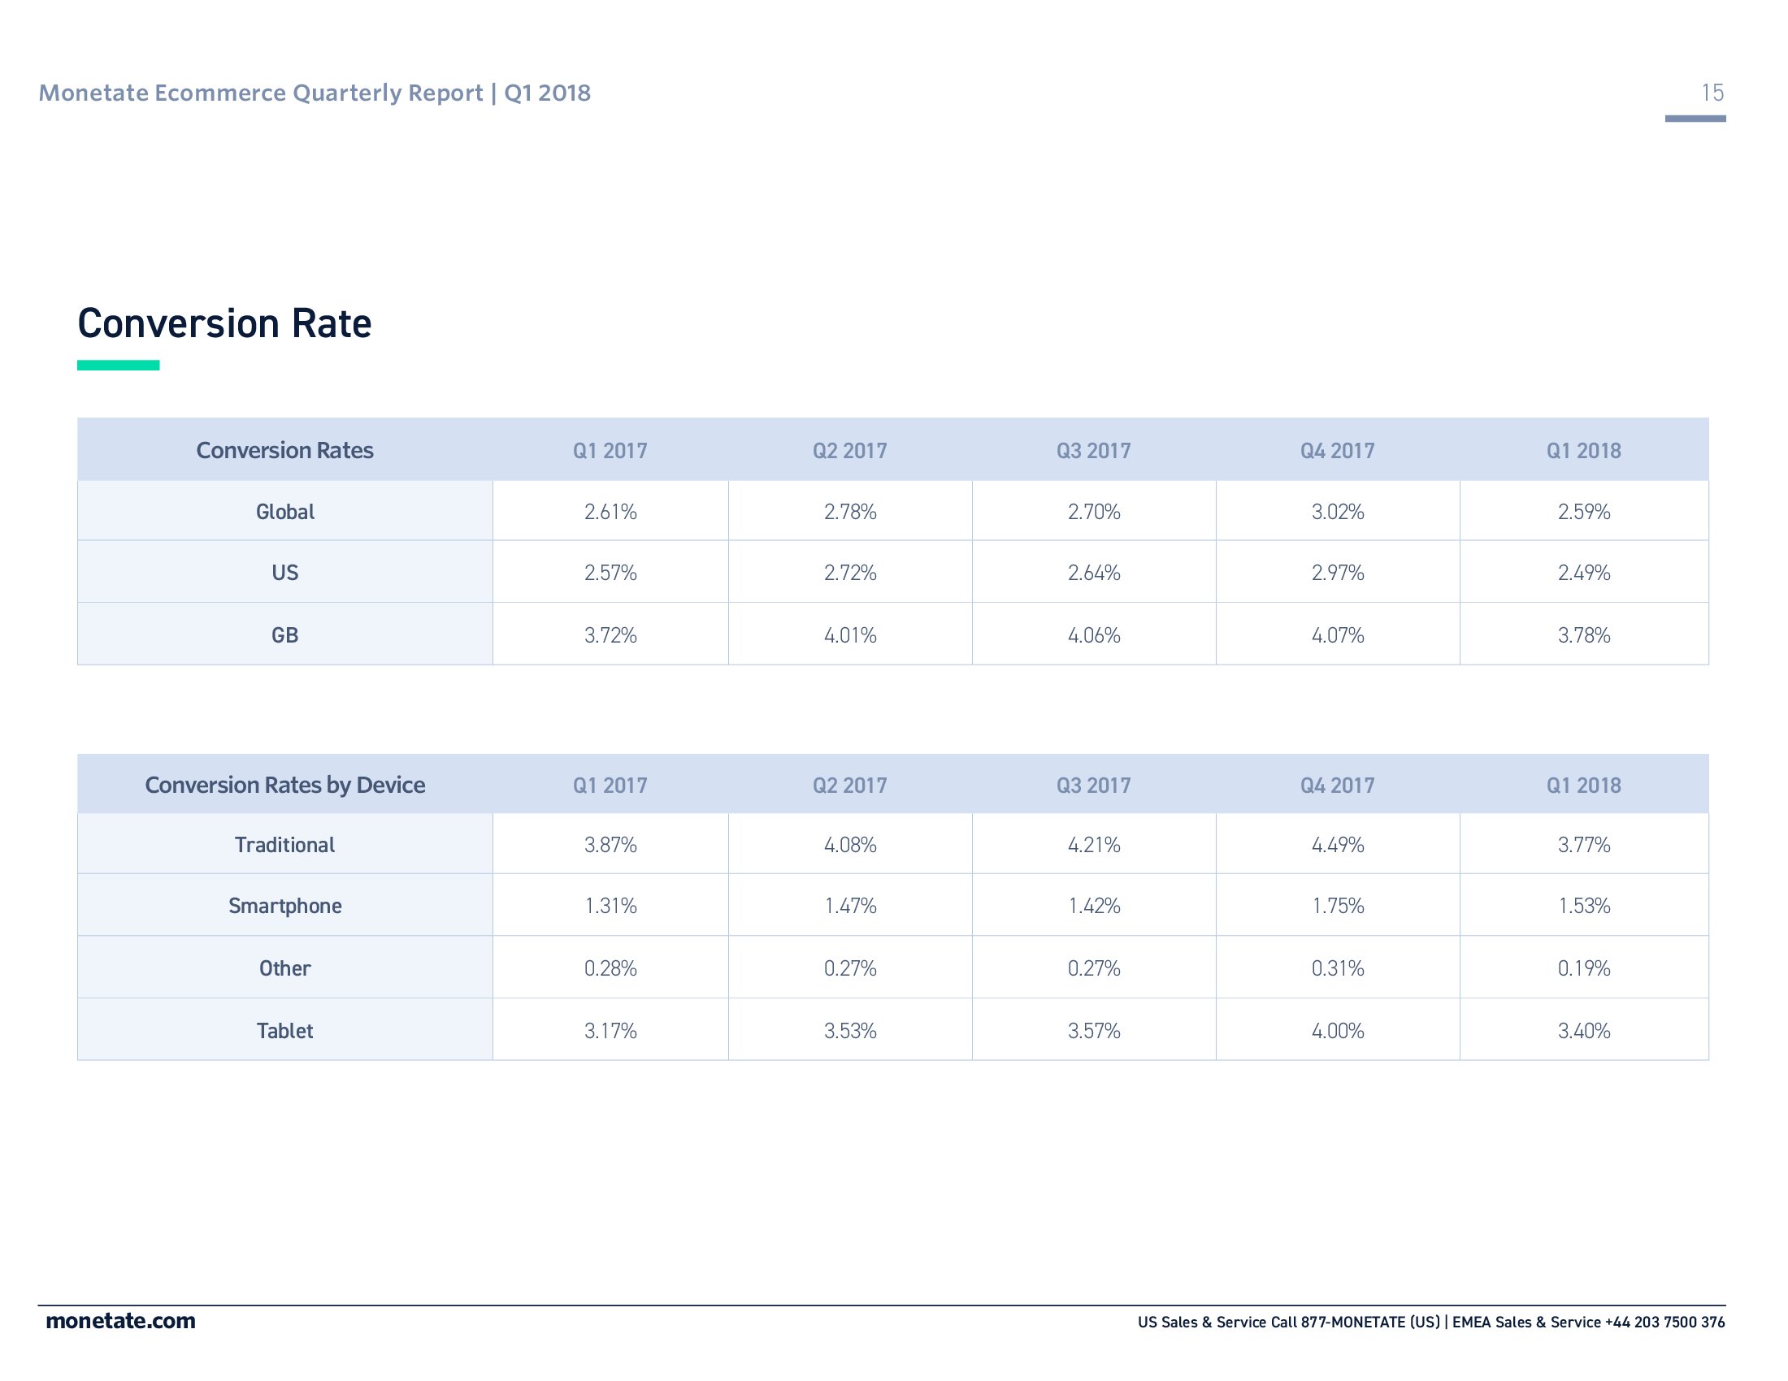Click Global Q4 2017 value 3.02%

pos(1338,512)
